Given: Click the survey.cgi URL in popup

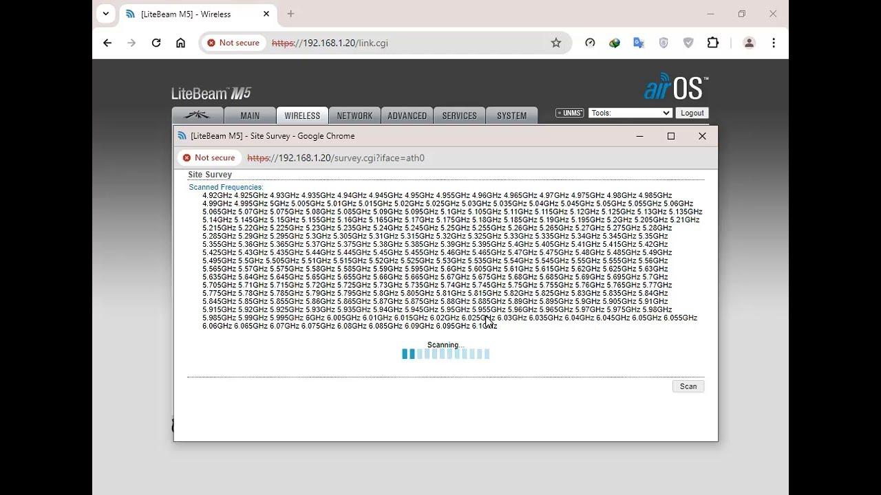Looking at the screenshot, I should pos(336,157).
